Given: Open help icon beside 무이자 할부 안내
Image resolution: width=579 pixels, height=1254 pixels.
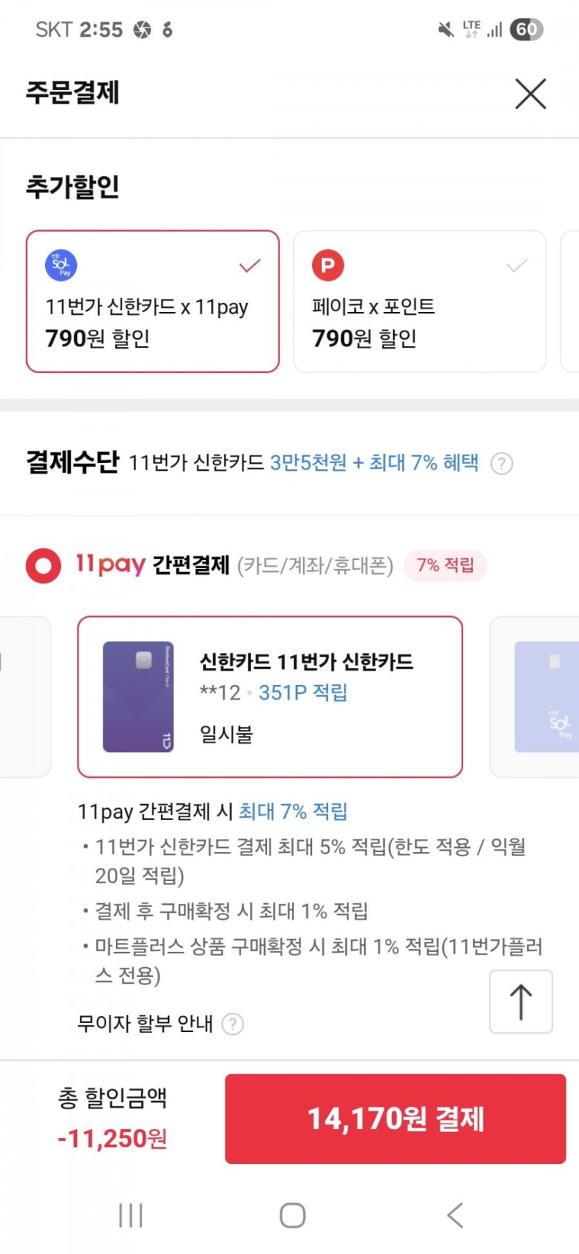Looking at the screenshot, I should coord(232,1024).
